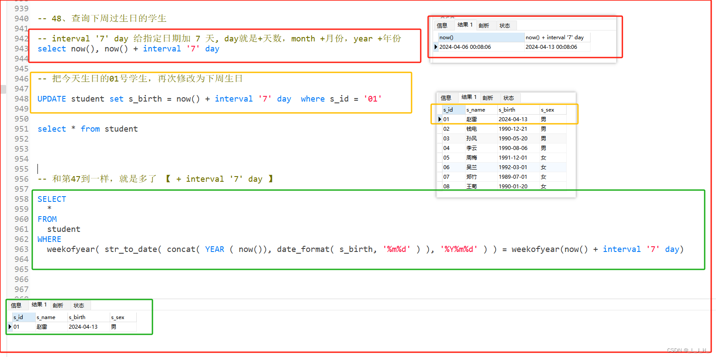Place cursor on the uppercase SELECT line
Viewport: 716px width, 357px height.
pyautogui.click(x=52, y=199)
